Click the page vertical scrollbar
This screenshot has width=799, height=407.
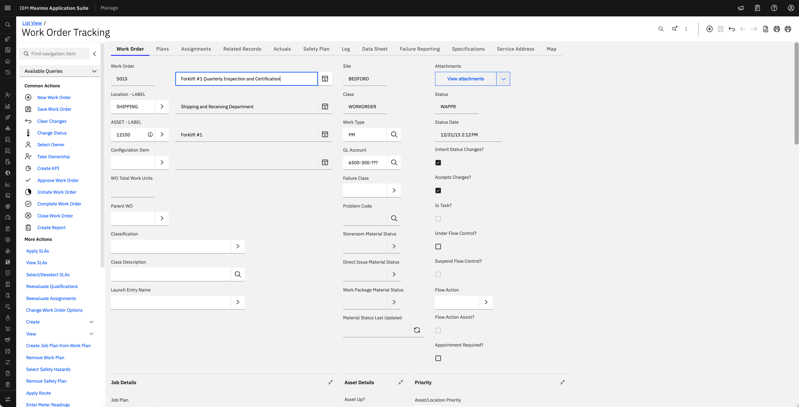pyautogui.click(x=796, y=93)
